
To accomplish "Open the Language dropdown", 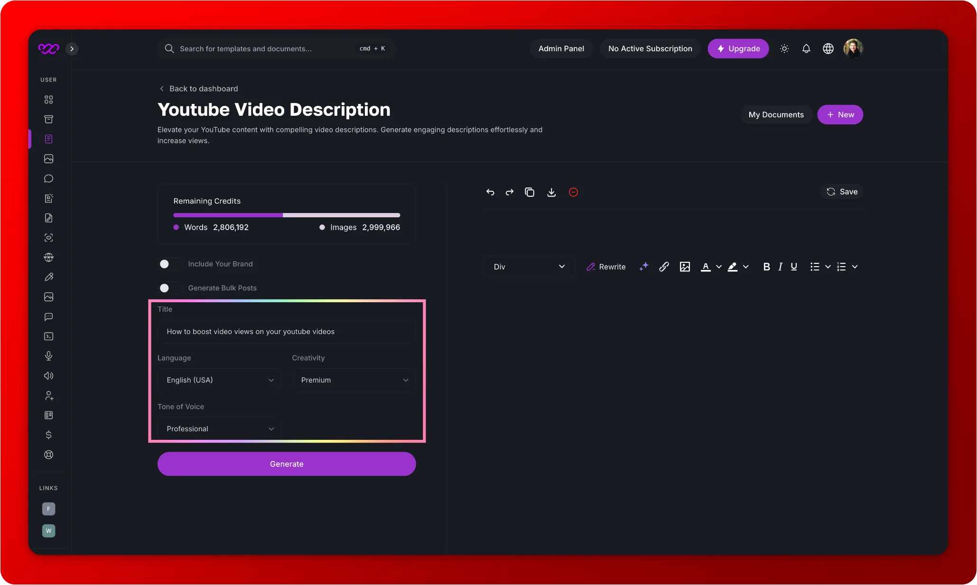I will 219,380.
